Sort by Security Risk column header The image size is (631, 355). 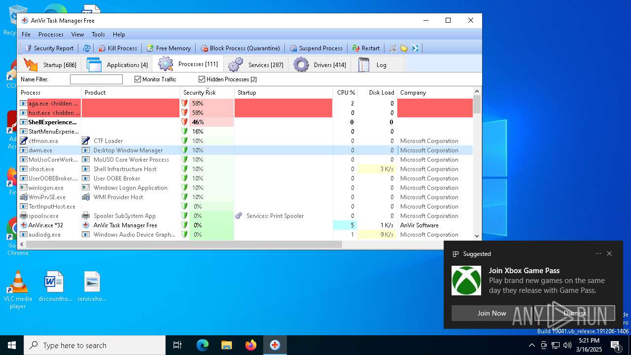[x=208, y=92]
